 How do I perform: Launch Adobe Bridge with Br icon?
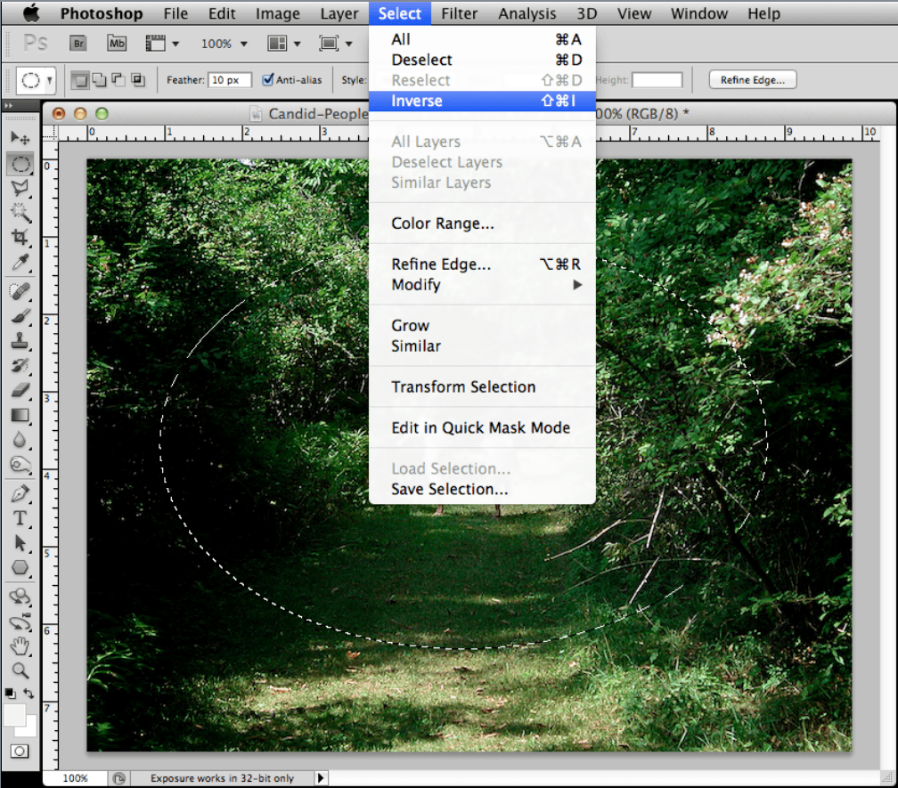(78, 43)
